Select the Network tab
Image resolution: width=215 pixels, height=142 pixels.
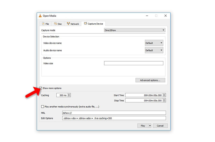click(73, 24)
